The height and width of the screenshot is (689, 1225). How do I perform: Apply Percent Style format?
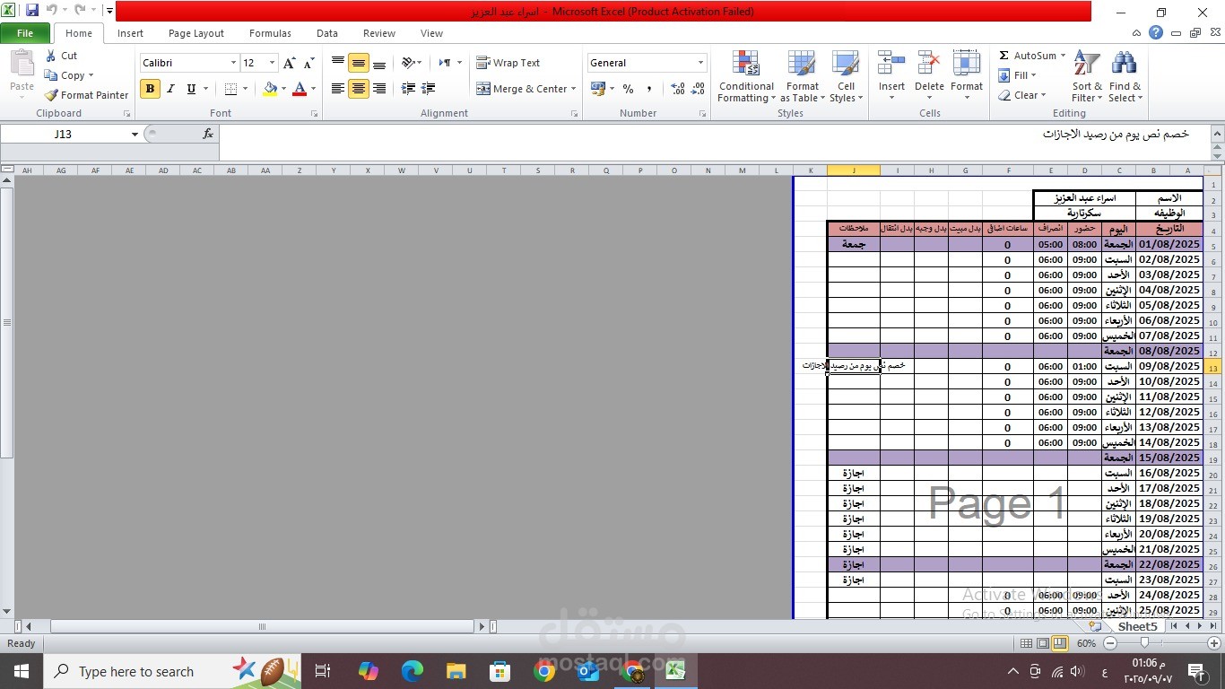pyautogui.click(x=628, y=89)
